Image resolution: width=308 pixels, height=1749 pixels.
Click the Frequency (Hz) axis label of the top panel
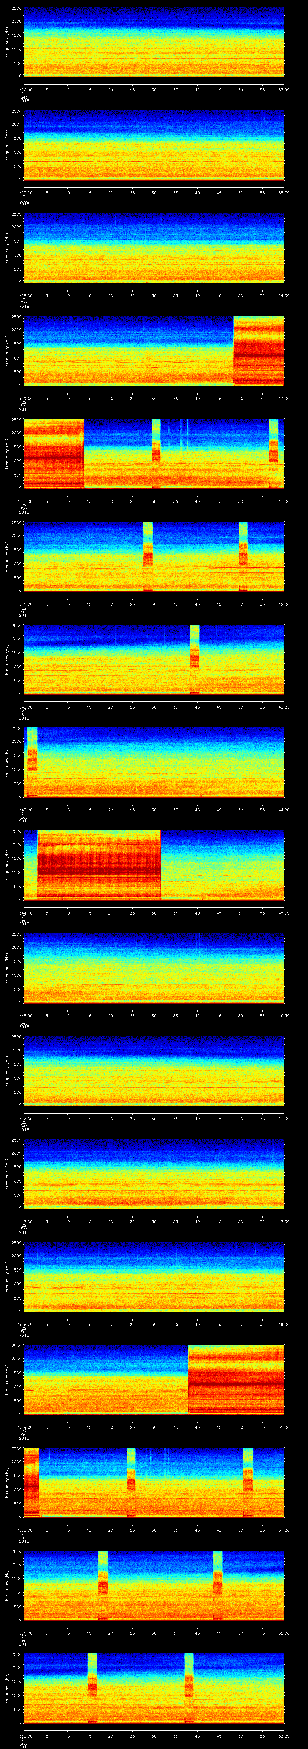[7, 42]
